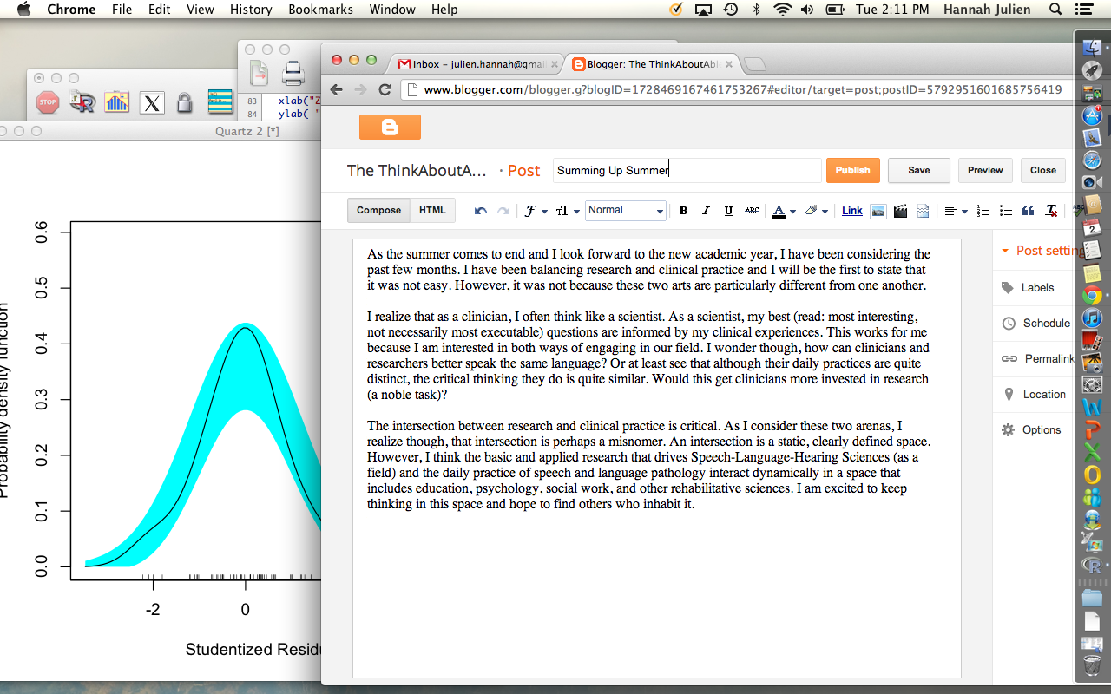Open Finder from the Dock
Viewport: 1111px width, 694px height.
click(1092, 49)
